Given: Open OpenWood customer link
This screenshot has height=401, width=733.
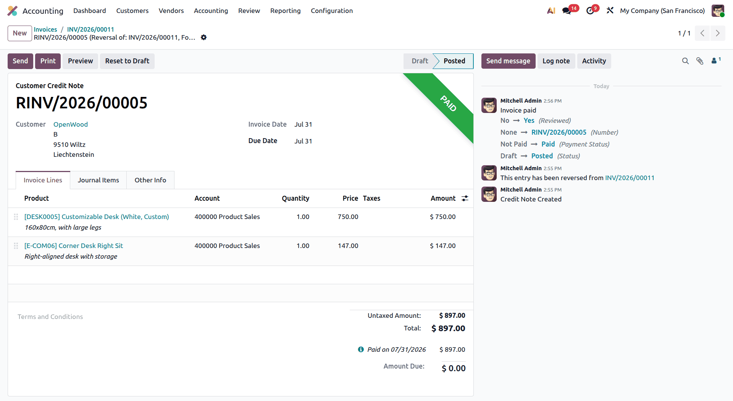Looking at the screenshot, I should pos(71,124).
